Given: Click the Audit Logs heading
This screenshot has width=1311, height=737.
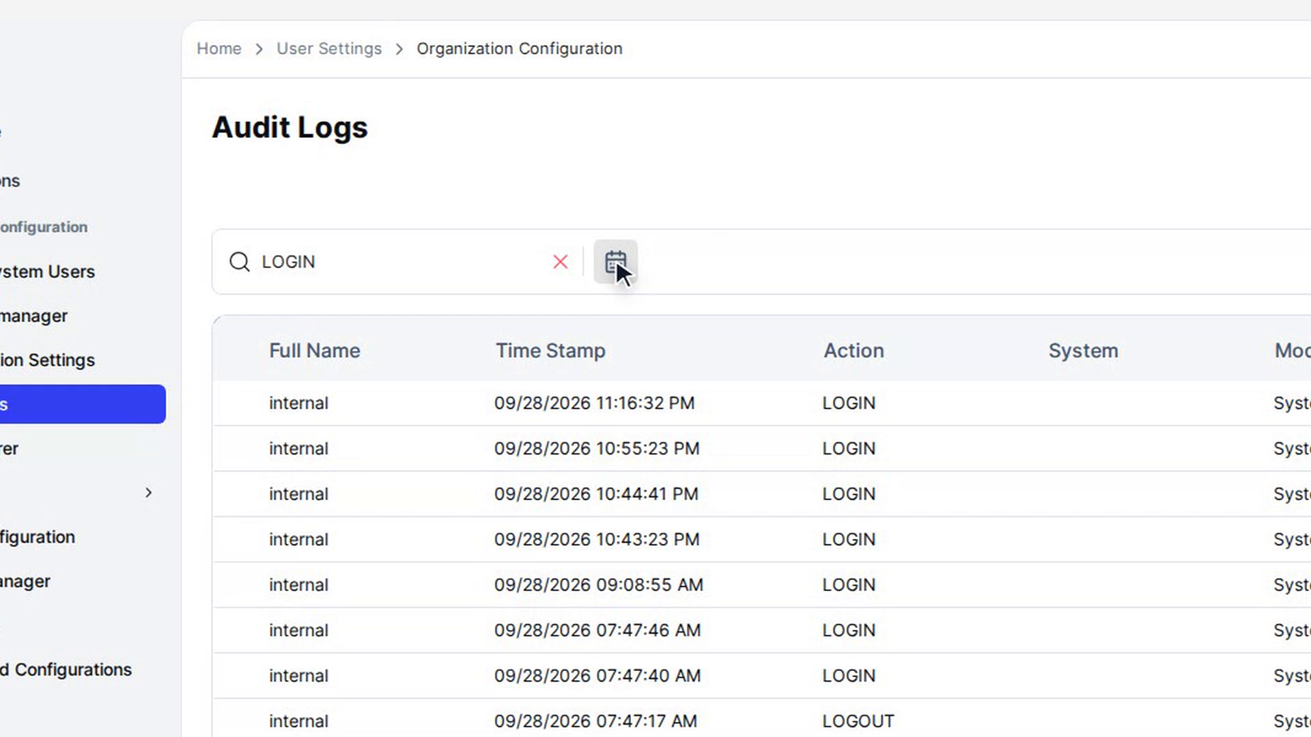Looking at the screenshot, I should click(x=290, y=128).
